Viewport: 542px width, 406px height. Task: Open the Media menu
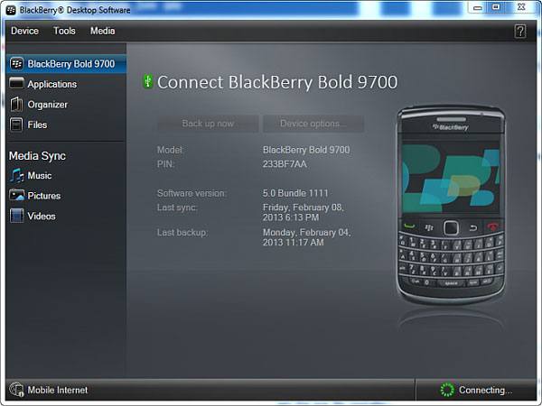(102, 31)
